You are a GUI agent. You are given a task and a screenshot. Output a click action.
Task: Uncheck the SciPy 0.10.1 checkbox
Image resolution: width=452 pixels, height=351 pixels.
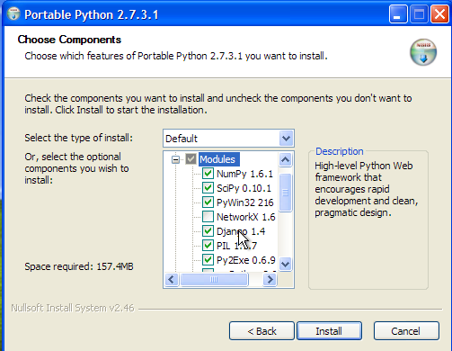point(208,188)
